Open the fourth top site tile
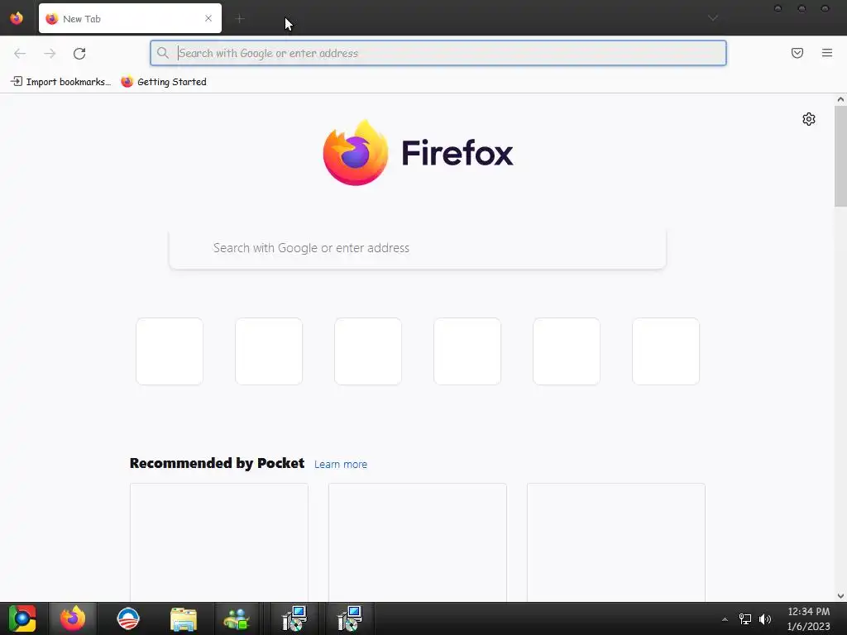The width and height of the screenshot is (847, 635). (467, 351)
